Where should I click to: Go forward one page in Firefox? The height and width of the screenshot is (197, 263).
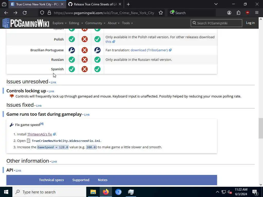(x=15, y=13)
